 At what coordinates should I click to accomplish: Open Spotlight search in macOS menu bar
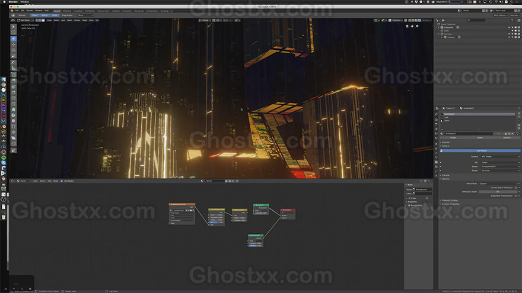click(x=512, y=2)
